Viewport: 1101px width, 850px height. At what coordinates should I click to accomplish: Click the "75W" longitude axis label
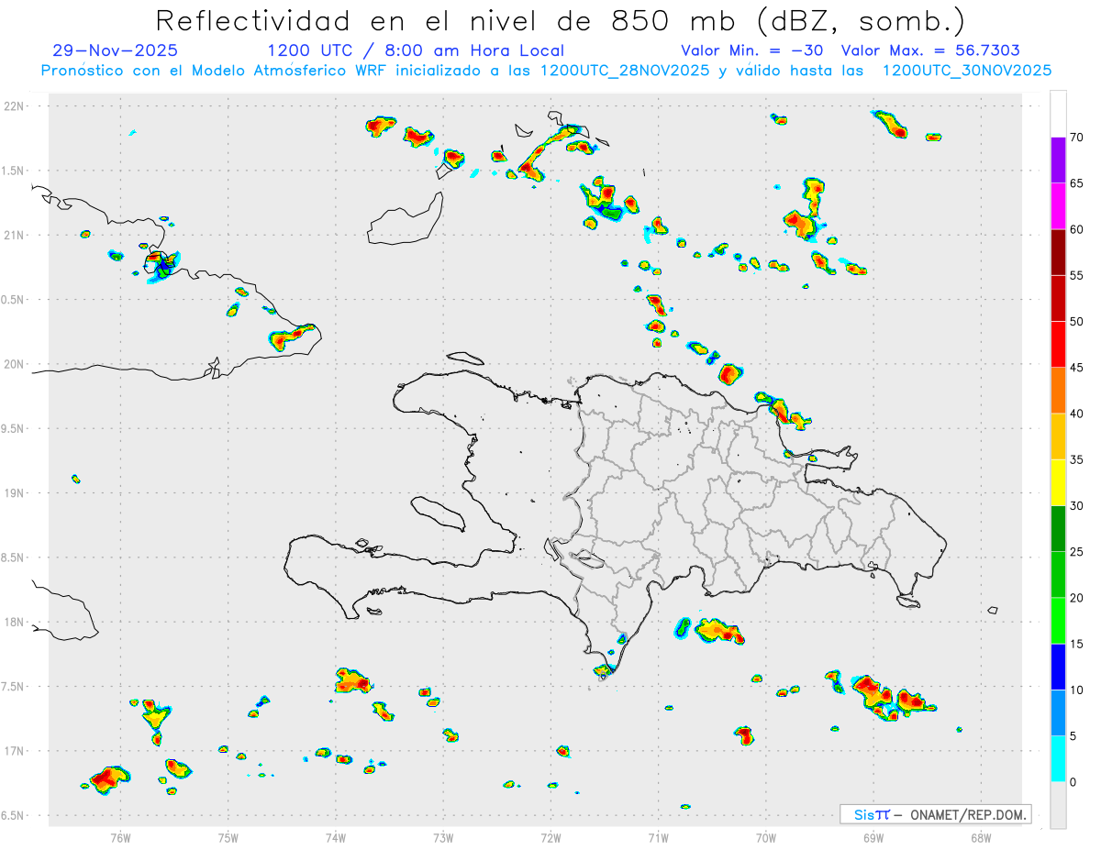[x=228, y=837]
